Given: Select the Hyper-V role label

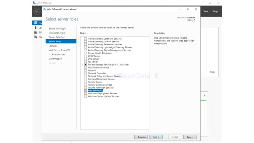Looking at the screenshot, I should point(92,70).
